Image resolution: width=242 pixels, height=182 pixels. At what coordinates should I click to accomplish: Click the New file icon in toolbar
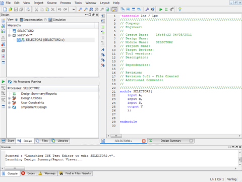[5, 10]
